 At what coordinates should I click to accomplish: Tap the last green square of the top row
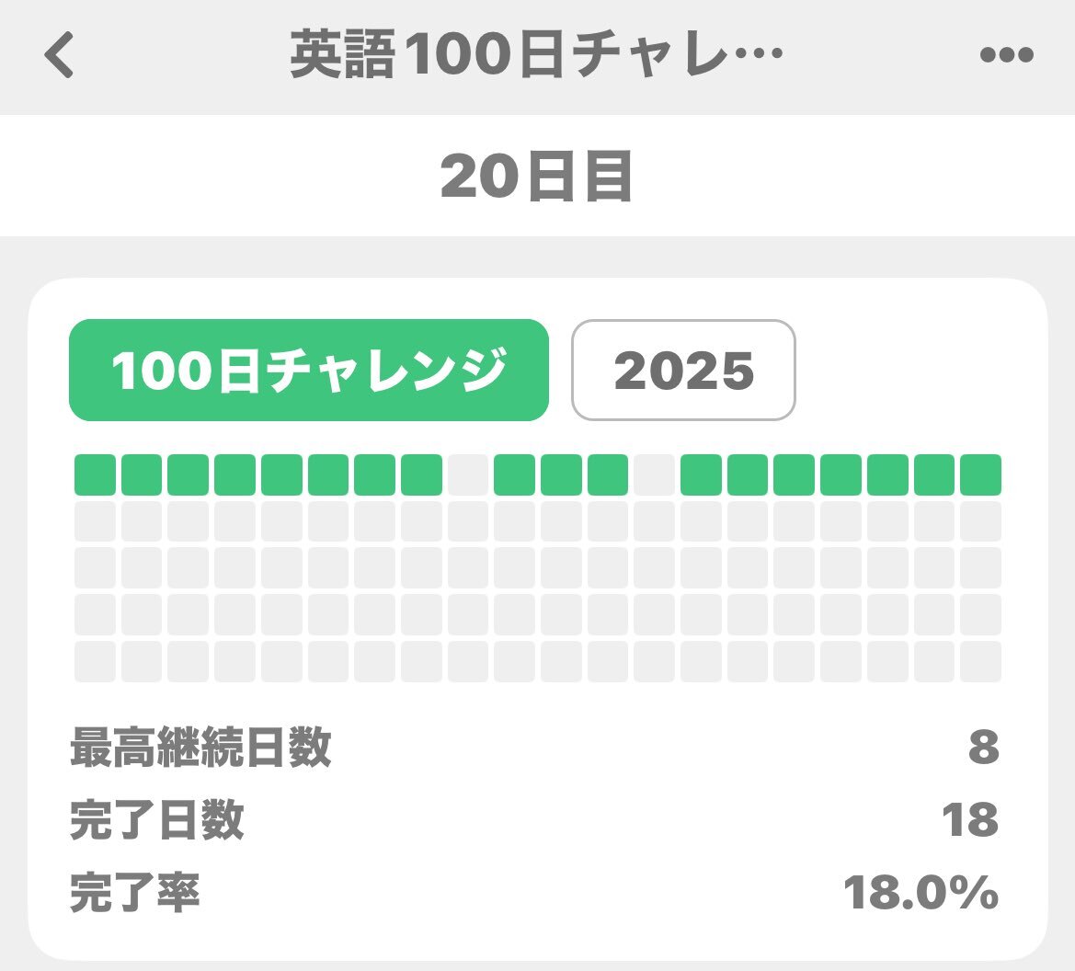(980, 474)
